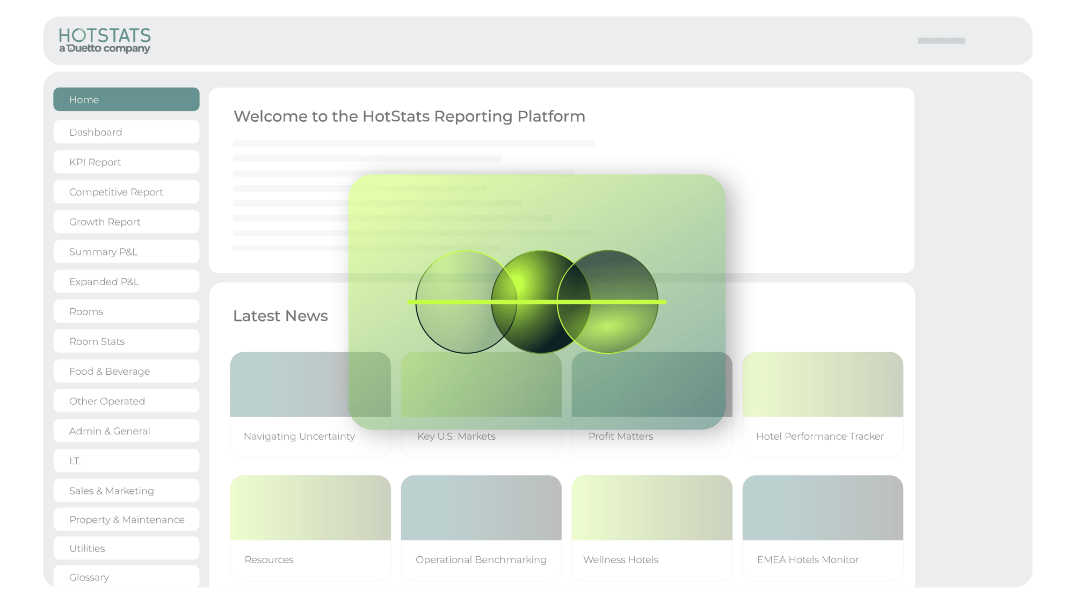Select Property & Maintenance in navigation
The height and width of the screenshot is (604, 1074).
tap(126, 519)
